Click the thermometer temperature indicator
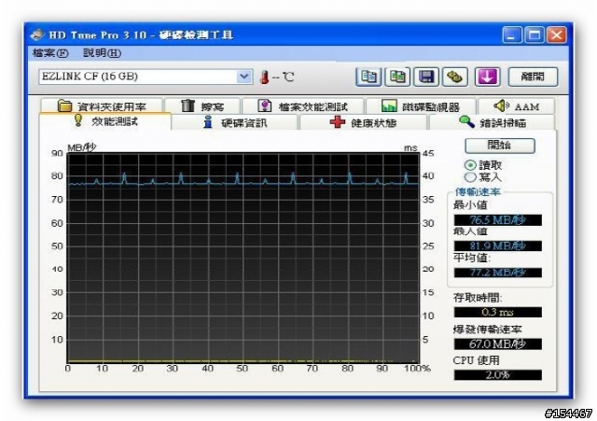 [x=264, y=77]
